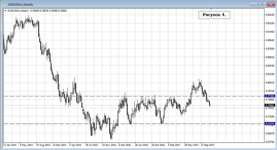Image resolution: width=277 pixels, height=150 pixels.
Task: Click the 6 Mar 2016 date label
Action: tap(125, 145)
